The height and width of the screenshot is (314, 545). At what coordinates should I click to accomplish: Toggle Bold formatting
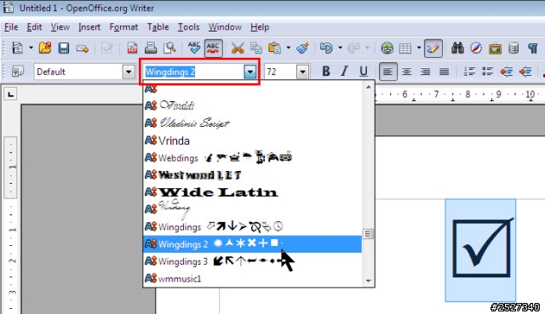[326, 71]
